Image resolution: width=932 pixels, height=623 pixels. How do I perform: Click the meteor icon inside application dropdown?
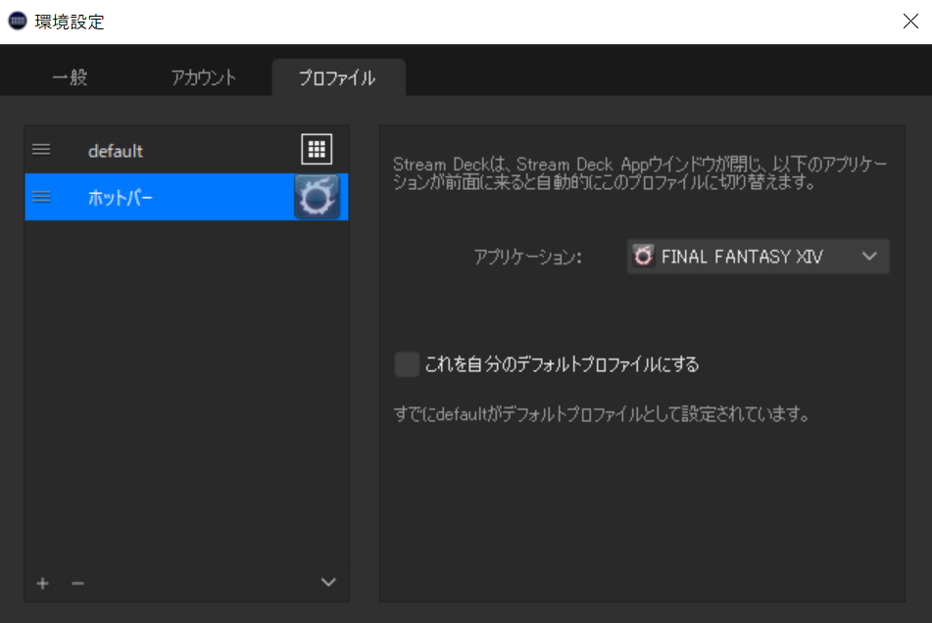[644, 257]
